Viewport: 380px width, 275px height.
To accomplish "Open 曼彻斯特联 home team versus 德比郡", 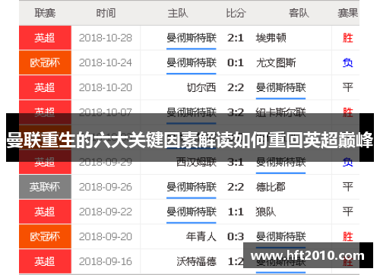I will (x=192, y=187).
